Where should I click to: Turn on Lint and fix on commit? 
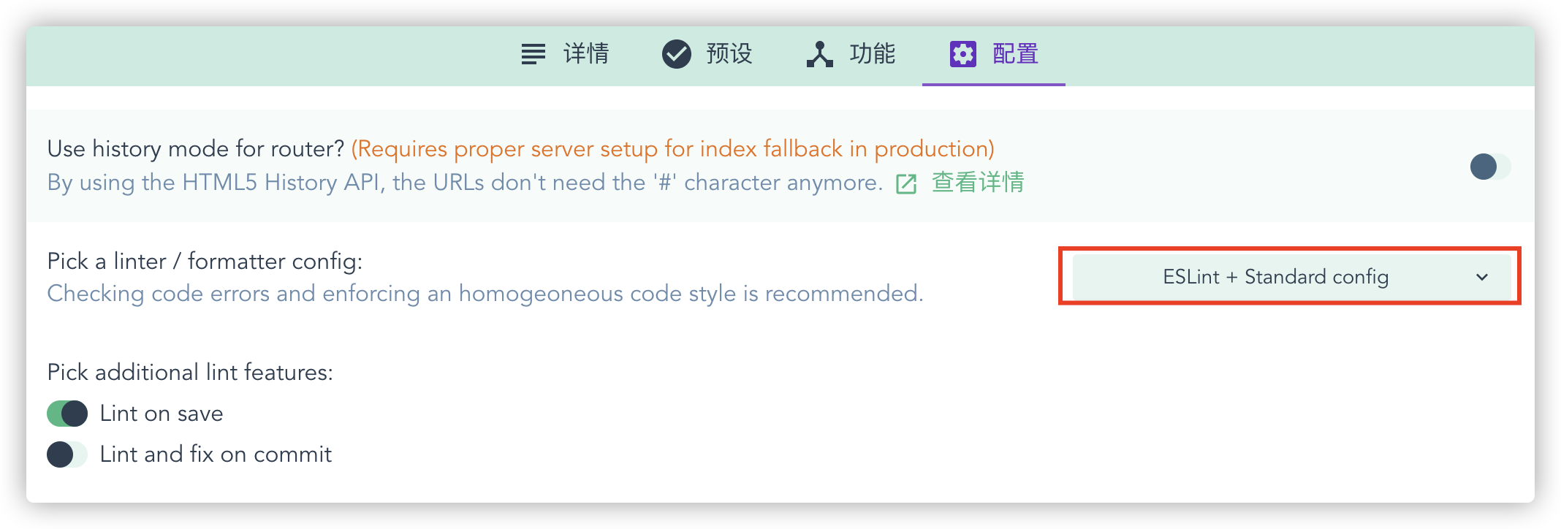tap(67, 454)
